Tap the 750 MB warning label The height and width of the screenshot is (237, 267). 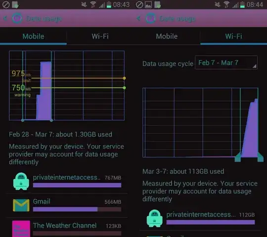pyautogui.click(x=21, y=90)
